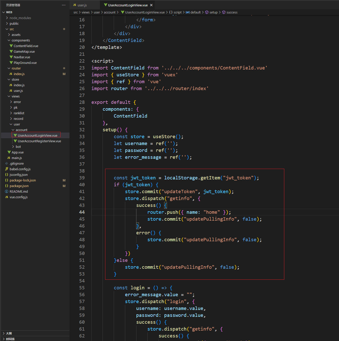Expand the 时间线 timeline panel
The height and width of the screenshot is (341, 339).
(x=35, y=339)
